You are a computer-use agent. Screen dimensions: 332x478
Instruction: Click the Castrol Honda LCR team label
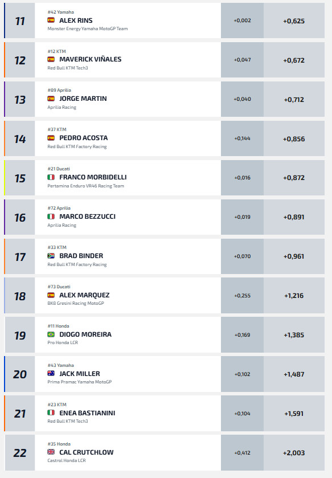coord(67,461)
